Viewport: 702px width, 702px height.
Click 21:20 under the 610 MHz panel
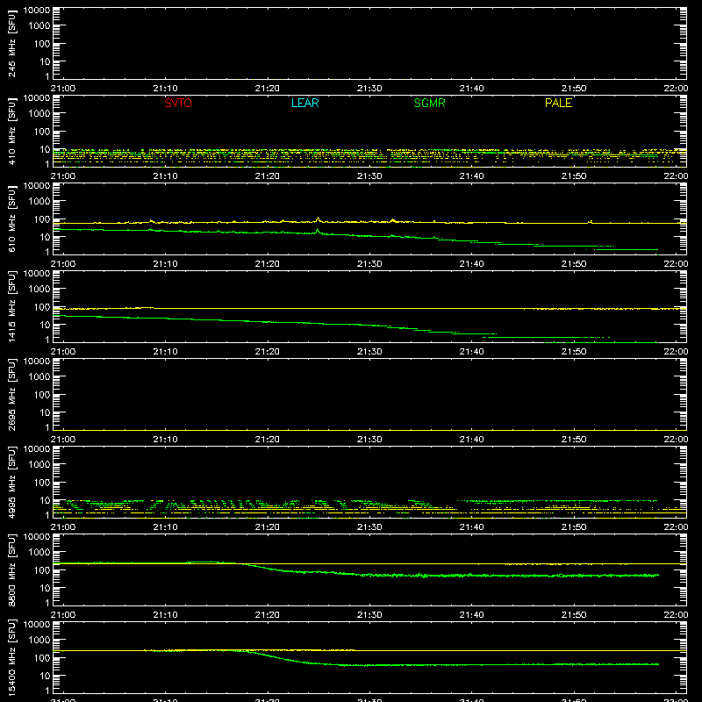tap(268, 264)
